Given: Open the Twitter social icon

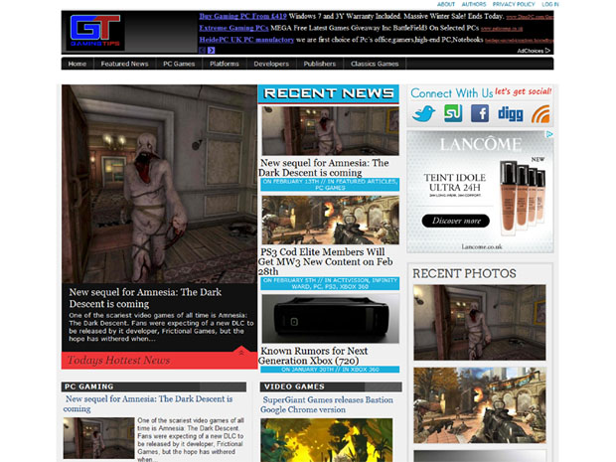Looking at the screenshot, I should click(x=423, y=114).
